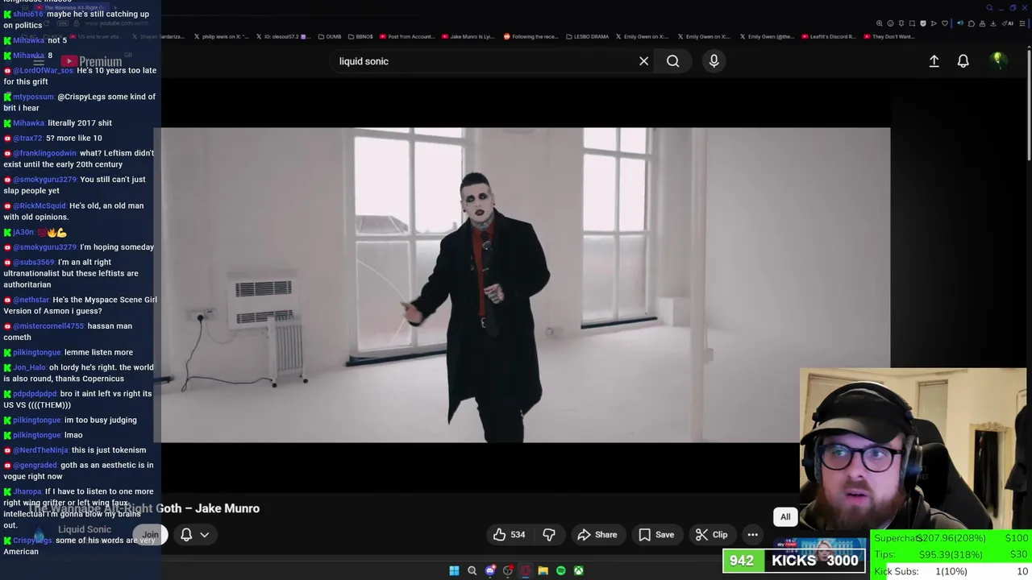This screenshot has width=1032, height=580.
Task: Open the upload/create video icon
Action: (934, 61)
